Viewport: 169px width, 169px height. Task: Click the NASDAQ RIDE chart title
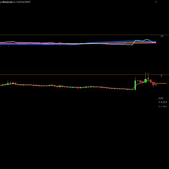(23, 2)
